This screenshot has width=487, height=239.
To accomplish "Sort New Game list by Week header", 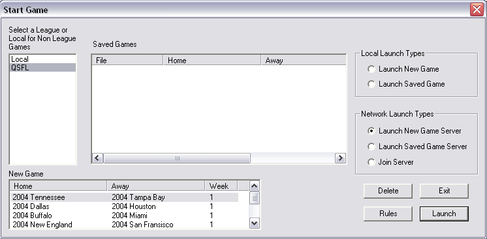I will coord(221,186).
